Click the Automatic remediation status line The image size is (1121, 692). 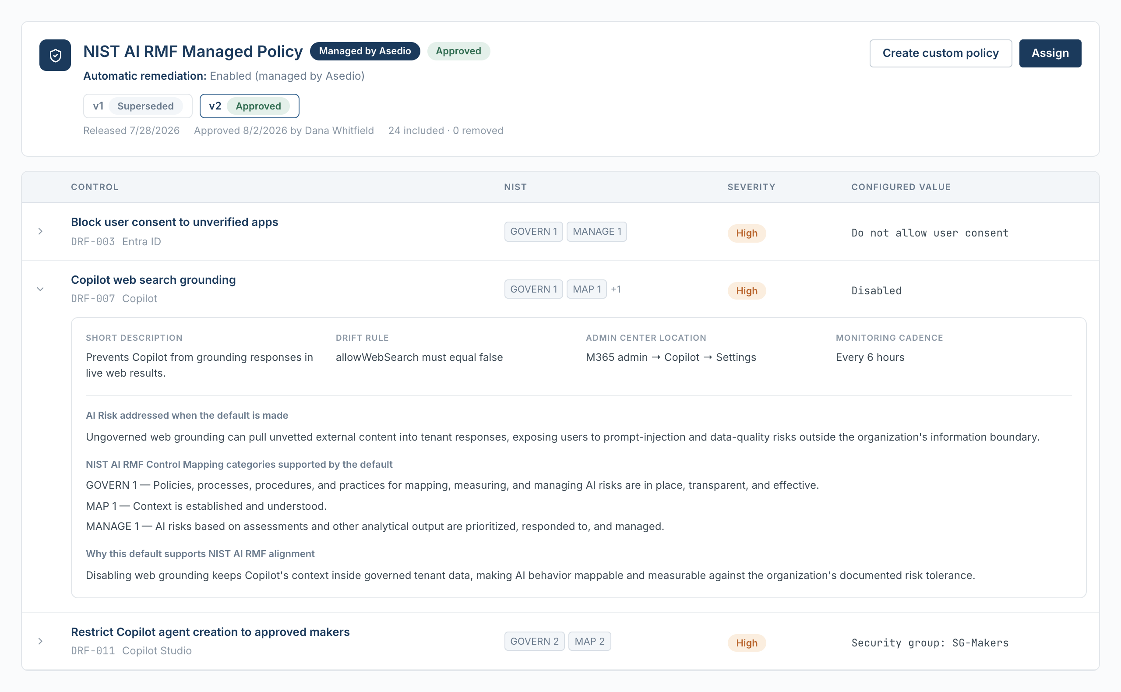point(224,76)
